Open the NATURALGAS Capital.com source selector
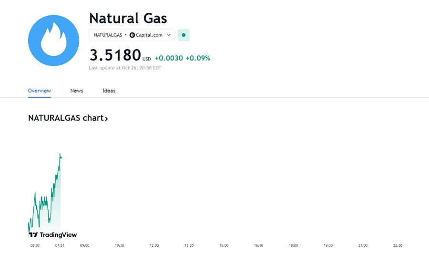 click(132, 35)
